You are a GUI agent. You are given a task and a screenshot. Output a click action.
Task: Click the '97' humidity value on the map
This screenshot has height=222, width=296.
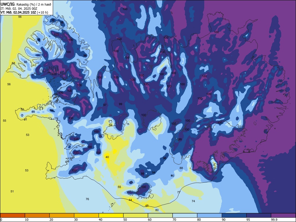click(105, 105)
